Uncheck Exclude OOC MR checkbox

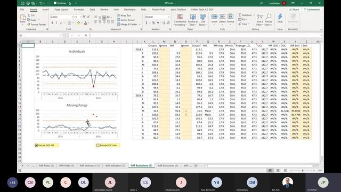point(36,145)
